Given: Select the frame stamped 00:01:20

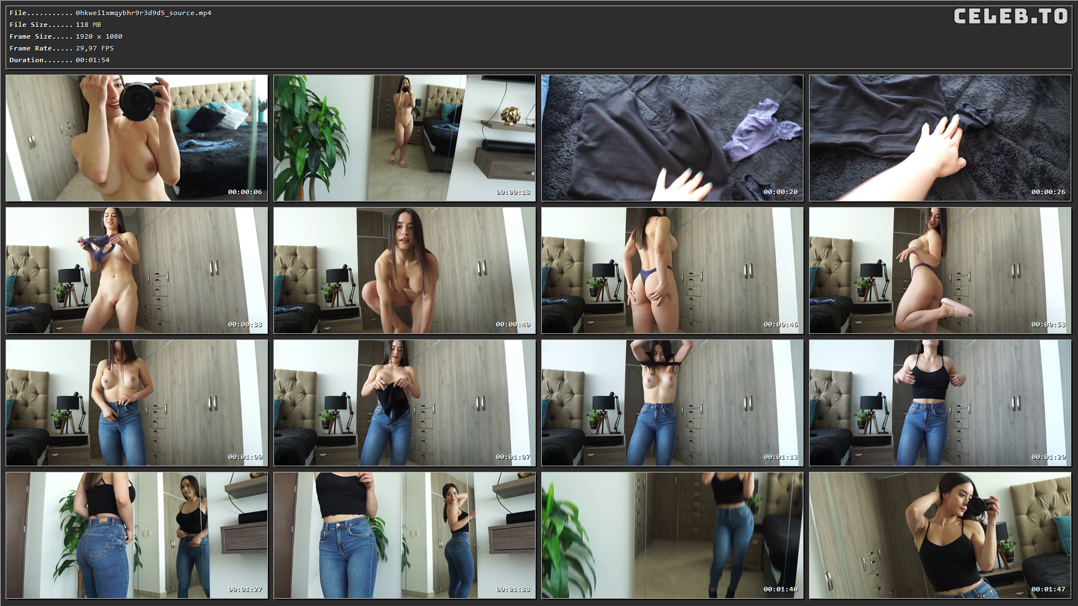Looking at the screenshot, I should [940, 403].
